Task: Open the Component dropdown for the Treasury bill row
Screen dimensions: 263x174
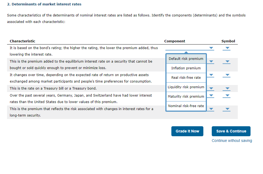Action: click(211, 88)
